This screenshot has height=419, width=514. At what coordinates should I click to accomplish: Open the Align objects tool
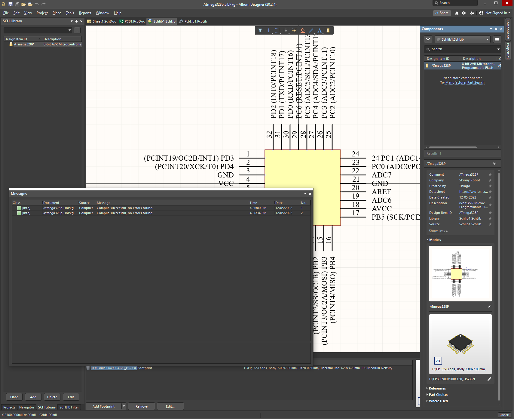point(286,30)
